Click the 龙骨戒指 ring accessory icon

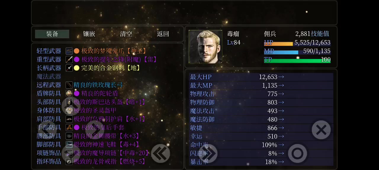pyautogui.click(x=69, y=161)
